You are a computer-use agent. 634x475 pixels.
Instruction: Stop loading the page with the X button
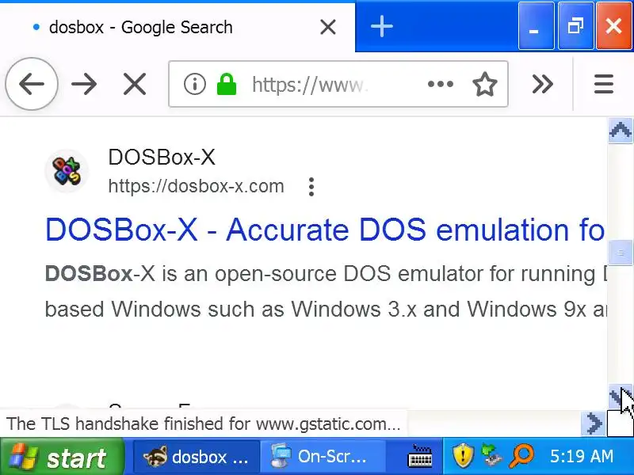pyautogui.click(x=134, y=85)
